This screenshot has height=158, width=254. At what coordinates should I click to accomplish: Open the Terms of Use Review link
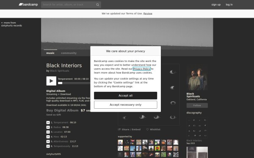[148, 13]
